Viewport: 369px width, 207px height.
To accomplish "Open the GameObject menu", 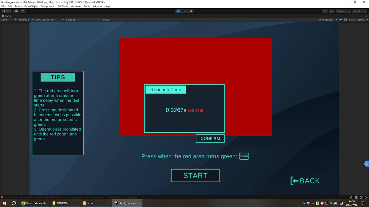I will coord(31,6).
